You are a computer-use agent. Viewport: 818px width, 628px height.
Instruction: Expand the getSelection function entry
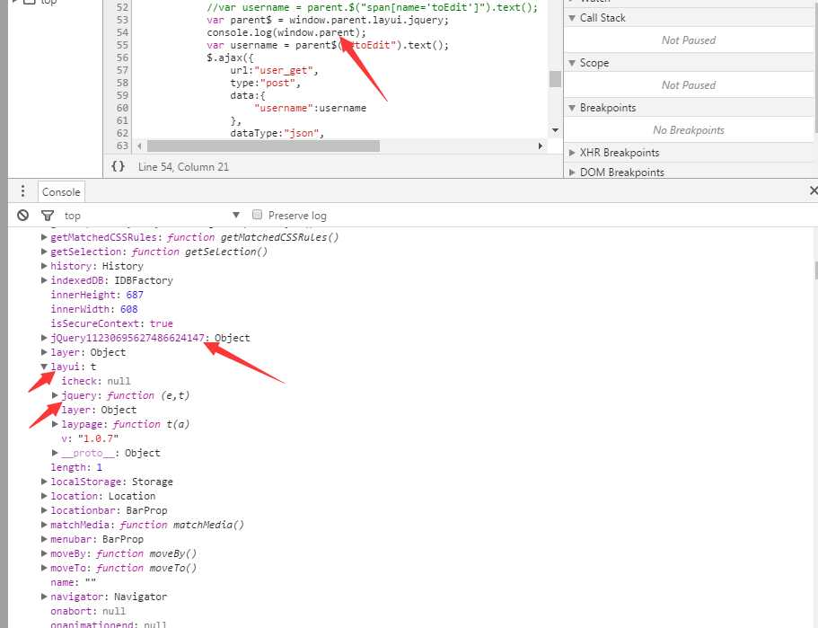point(44,252)
